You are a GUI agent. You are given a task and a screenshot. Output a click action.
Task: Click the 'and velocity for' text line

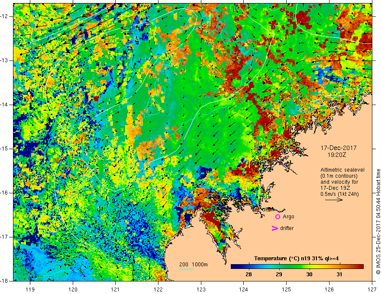339,182
